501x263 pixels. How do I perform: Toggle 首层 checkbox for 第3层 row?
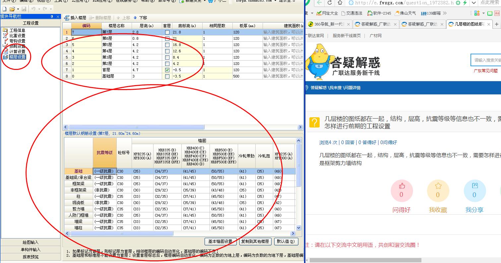167,57
